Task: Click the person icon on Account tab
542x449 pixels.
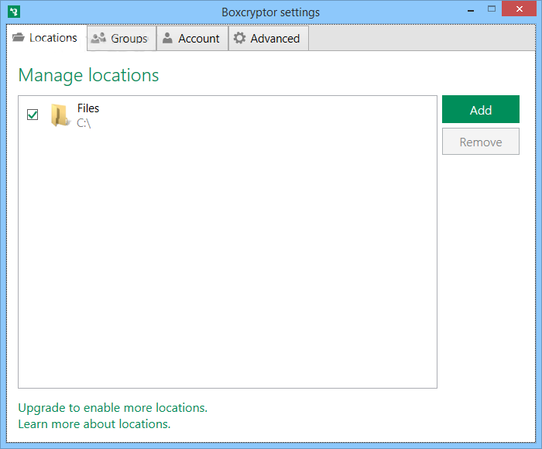Action: [x=167, y=38]
